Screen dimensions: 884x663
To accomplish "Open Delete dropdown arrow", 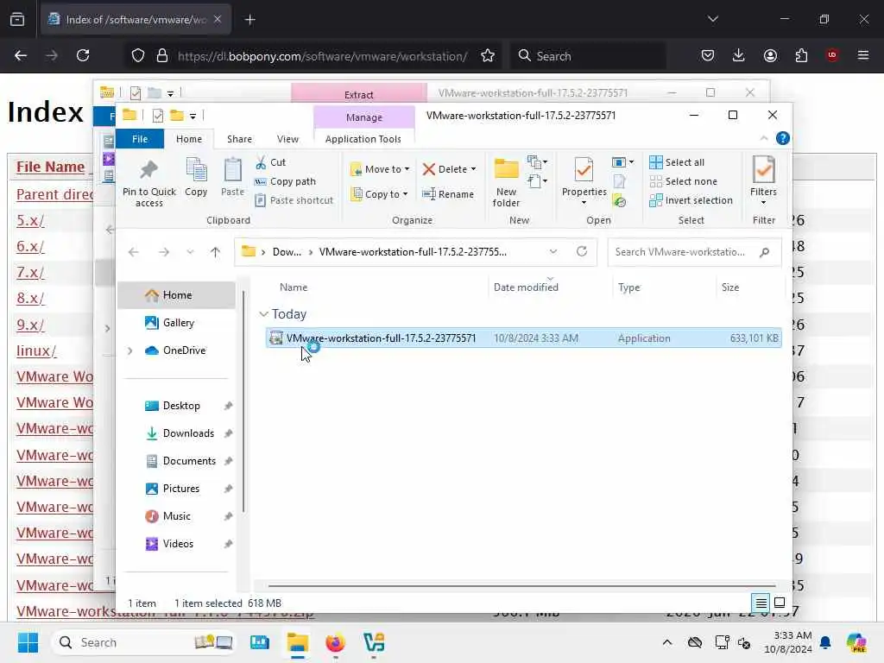I will [474, 169].
